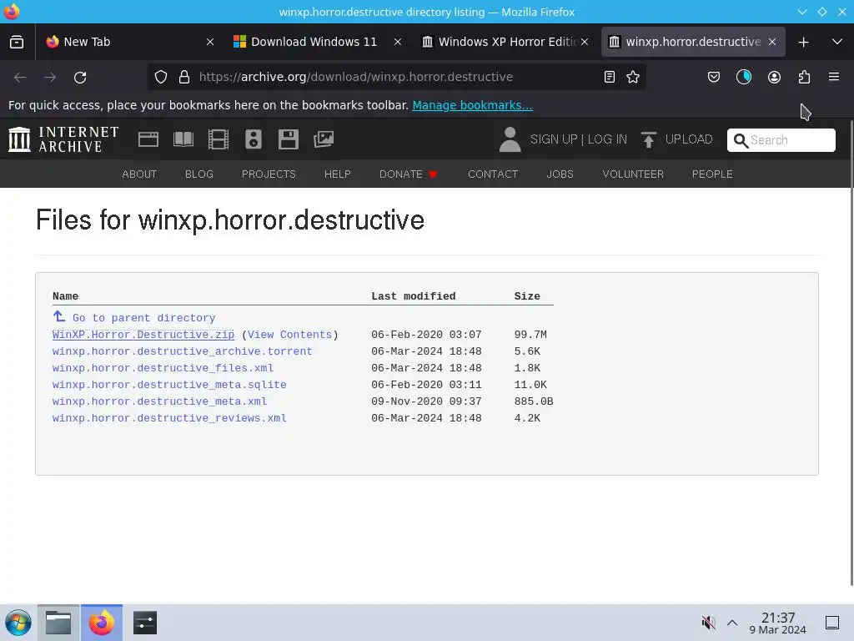Open the Web section icon
This screenshot has height=641, width=854.
(148, 139)
